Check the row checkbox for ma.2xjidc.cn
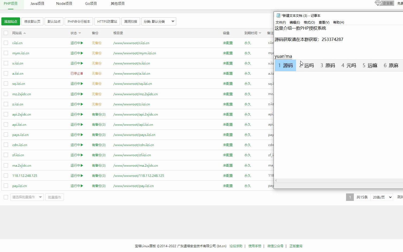The image size is (403, 252). coord(6,165)
